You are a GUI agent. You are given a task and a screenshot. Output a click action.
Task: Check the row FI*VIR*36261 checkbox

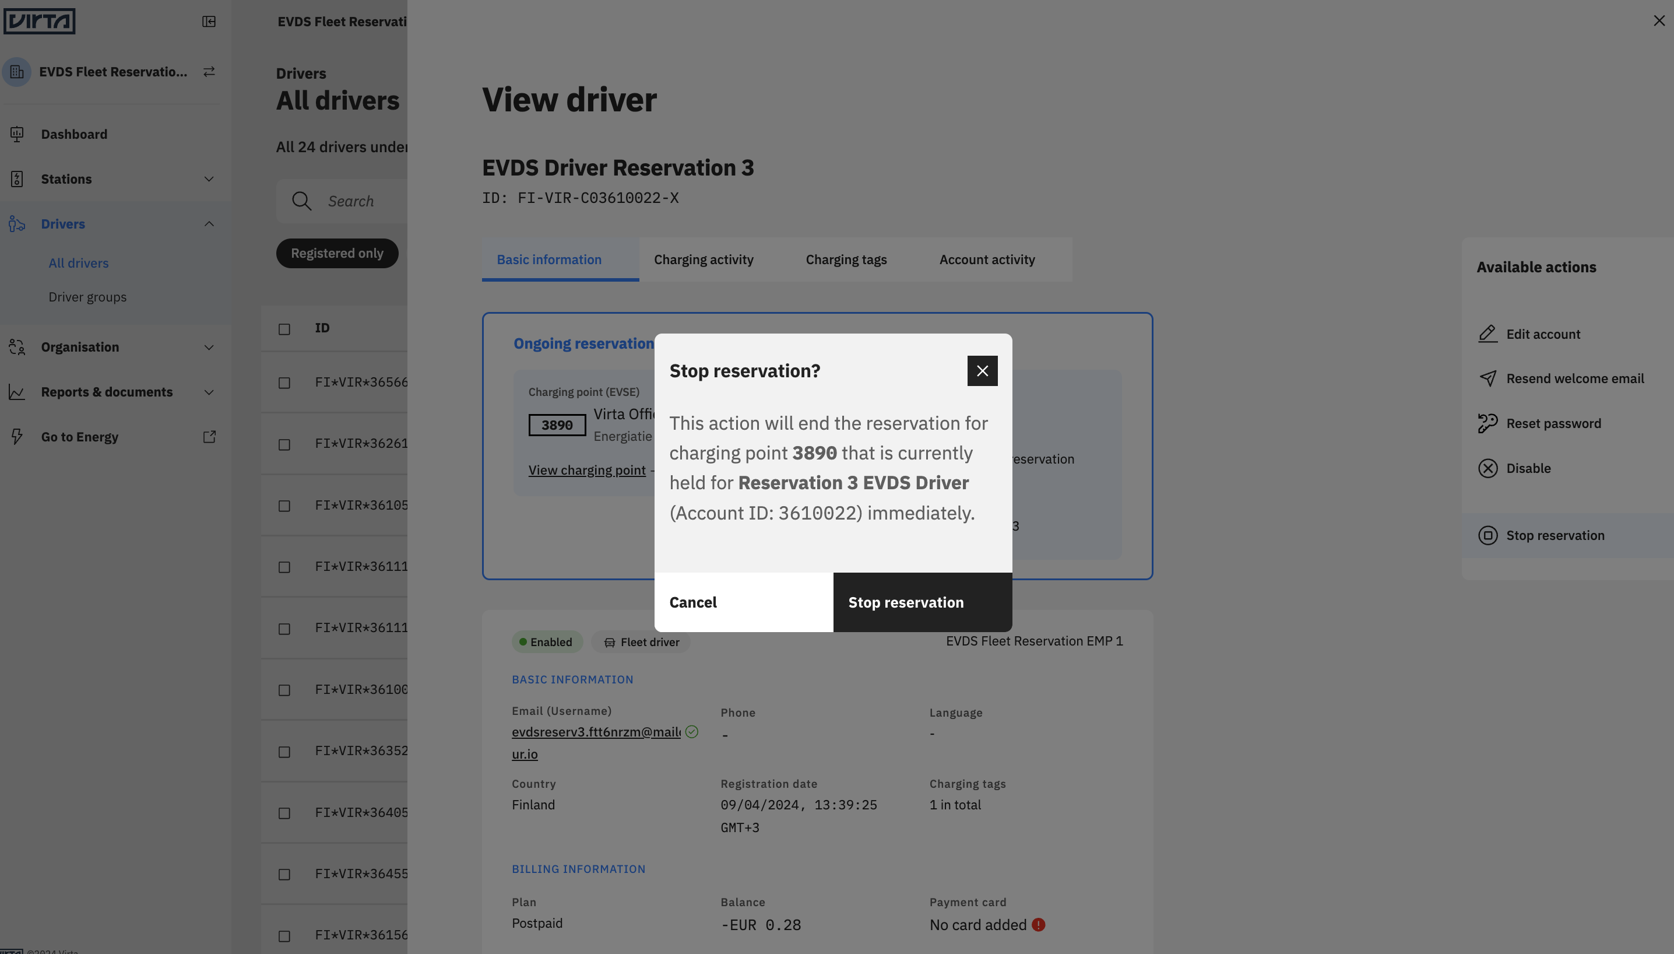pos(284,444)
